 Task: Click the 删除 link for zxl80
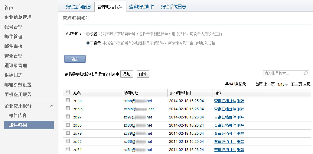pos(241,125)
